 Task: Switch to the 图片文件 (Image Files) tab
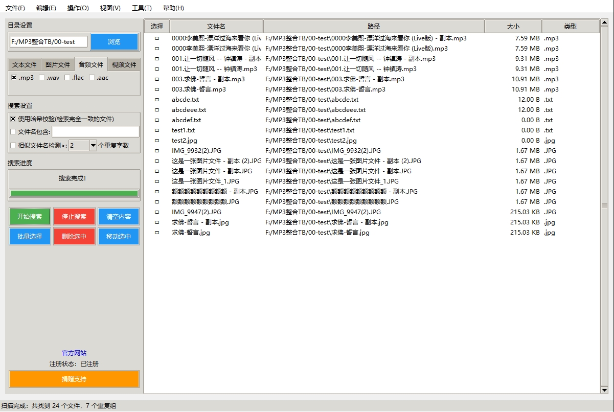click(x=57, y=64)
